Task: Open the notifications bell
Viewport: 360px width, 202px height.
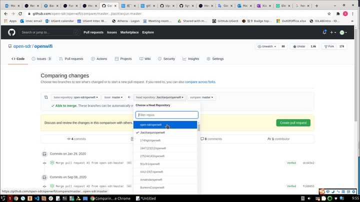Action: tap(324, 32)
